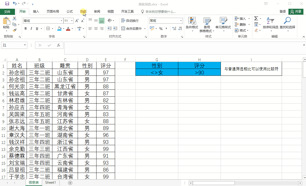306x186 pixels.
Task: Click the percent style icon
Action: coord(161,29)
